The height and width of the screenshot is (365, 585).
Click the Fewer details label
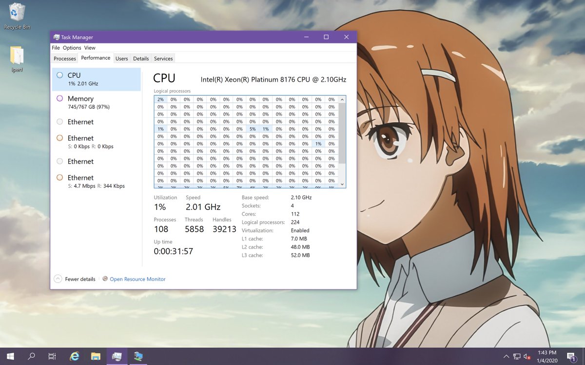point(80,279)
